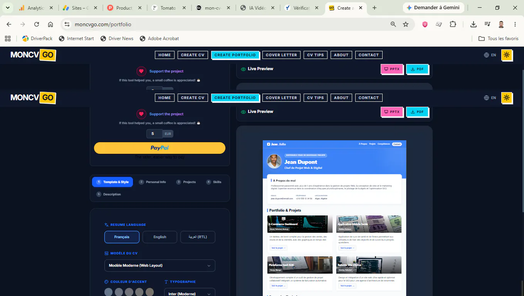Open ABOUT in the upper navbar
The image size is (524, 296).
[x=341, y=55]
